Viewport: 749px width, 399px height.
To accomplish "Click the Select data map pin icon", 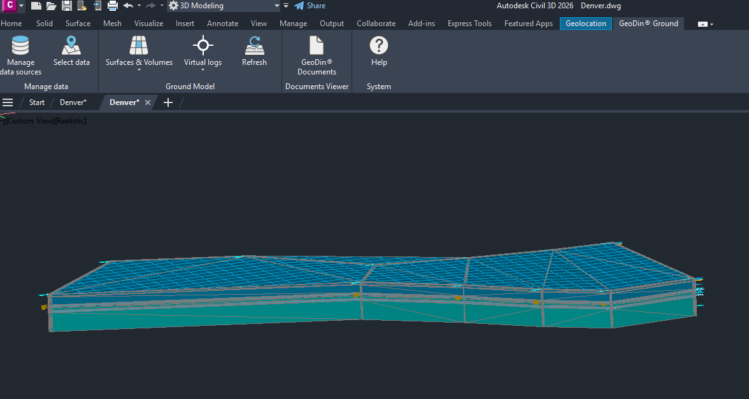I will (x=71, y=45).
